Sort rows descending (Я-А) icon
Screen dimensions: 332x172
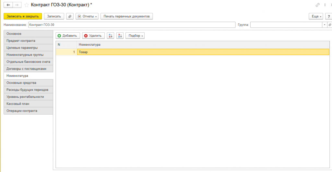(120, 36)
